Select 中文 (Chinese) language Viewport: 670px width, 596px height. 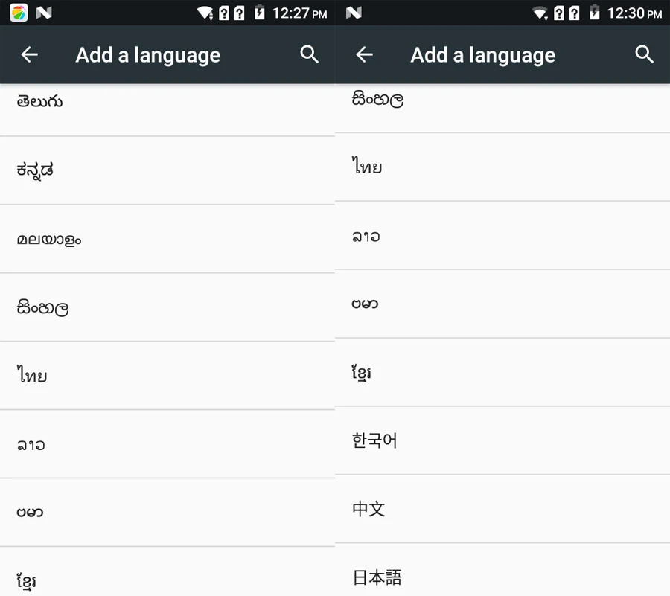tap(502, 509)
